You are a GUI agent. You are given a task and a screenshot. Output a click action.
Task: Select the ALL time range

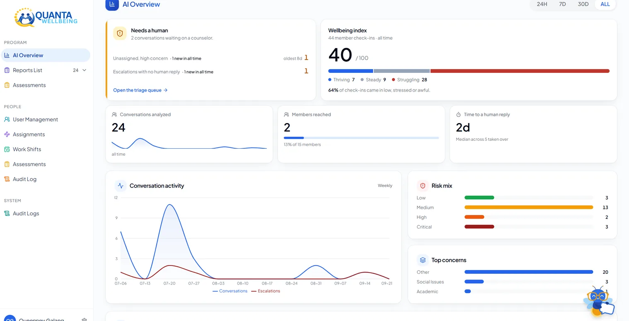(605, 4)
